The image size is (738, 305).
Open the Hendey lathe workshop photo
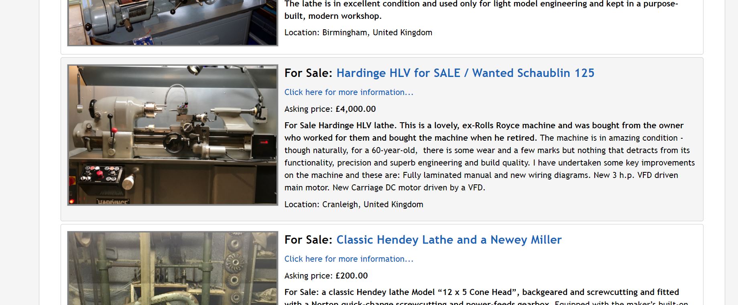pos(173,268)
